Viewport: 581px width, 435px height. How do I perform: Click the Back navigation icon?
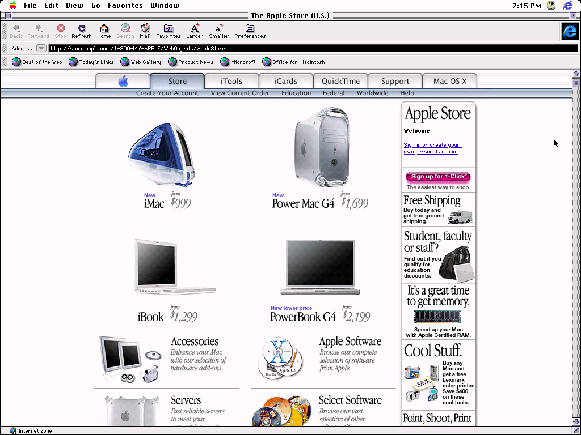(x=16, y=28)
